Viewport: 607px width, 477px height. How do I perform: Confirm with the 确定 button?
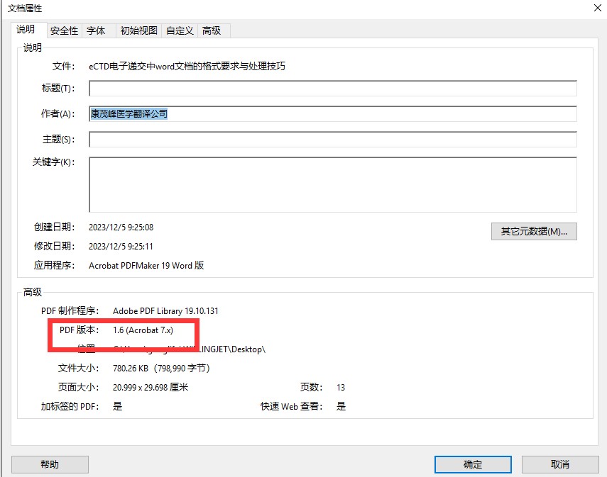(473, 464)
